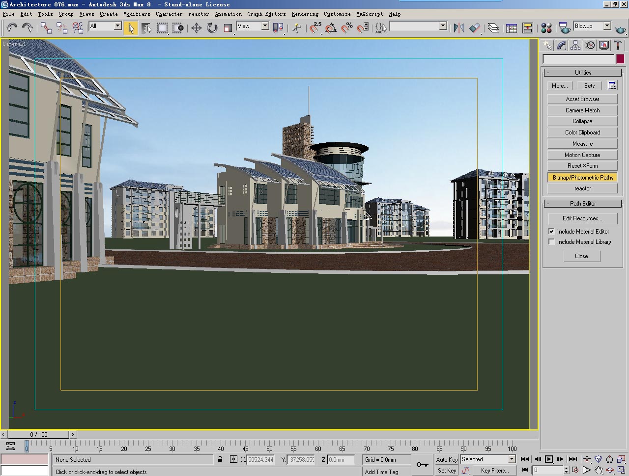629x476 pixels.
Task: Open the Modifiers menu
Action: coord(137,14)
